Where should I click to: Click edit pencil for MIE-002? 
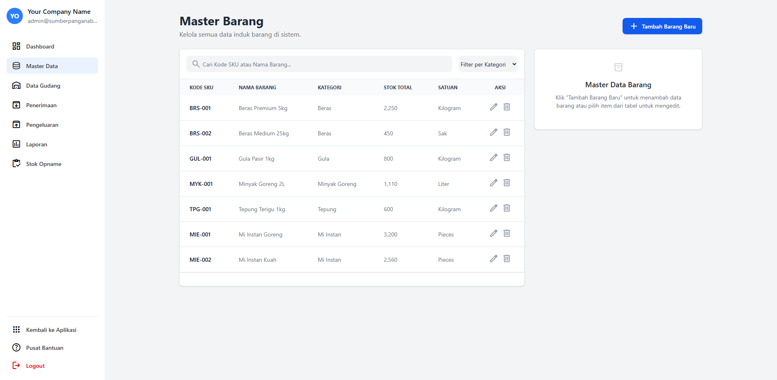[493, 258]
